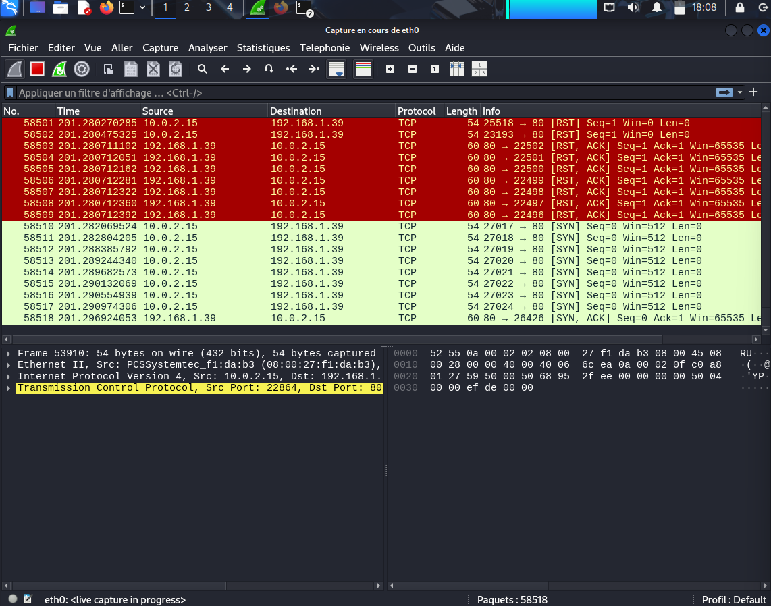Go to previous packet with left arrow
Image resolution: width=771 pixels, height=606 pixels.
(225, 69)
